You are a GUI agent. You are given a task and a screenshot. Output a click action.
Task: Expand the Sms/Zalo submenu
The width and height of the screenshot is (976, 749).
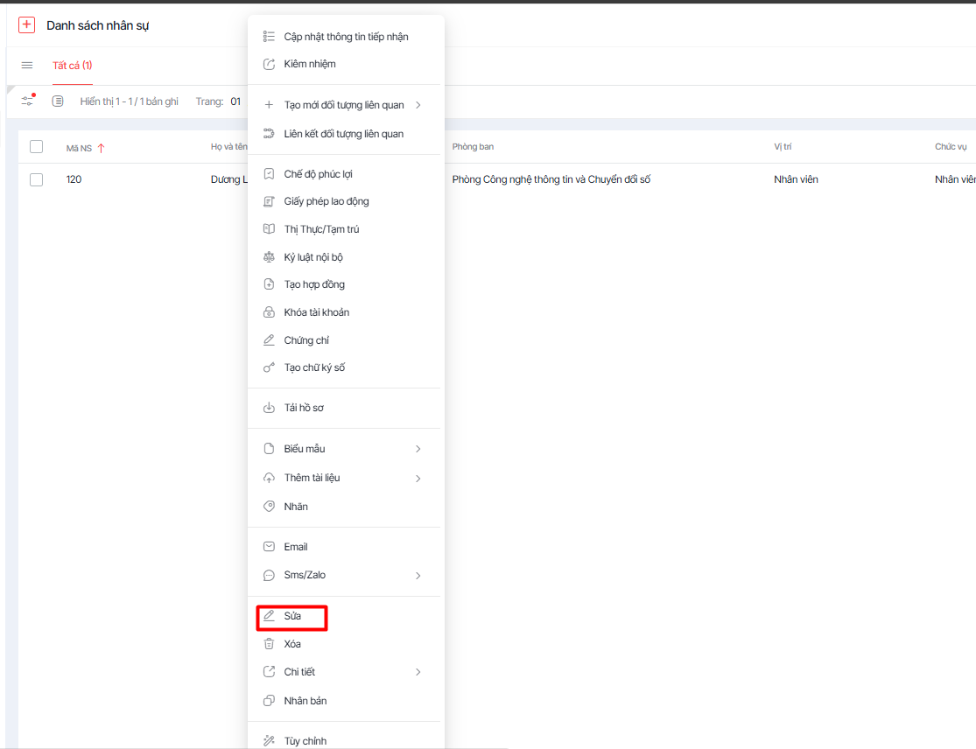click(418, 576)
